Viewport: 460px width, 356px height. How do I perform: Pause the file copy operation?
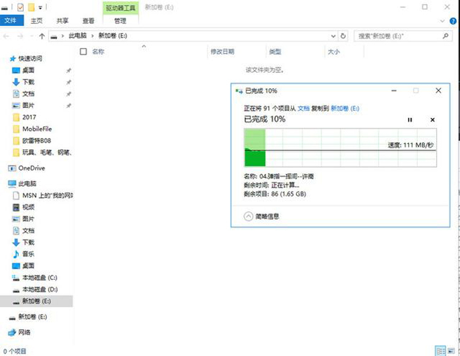pyautogui.click(x=410, y=120)
